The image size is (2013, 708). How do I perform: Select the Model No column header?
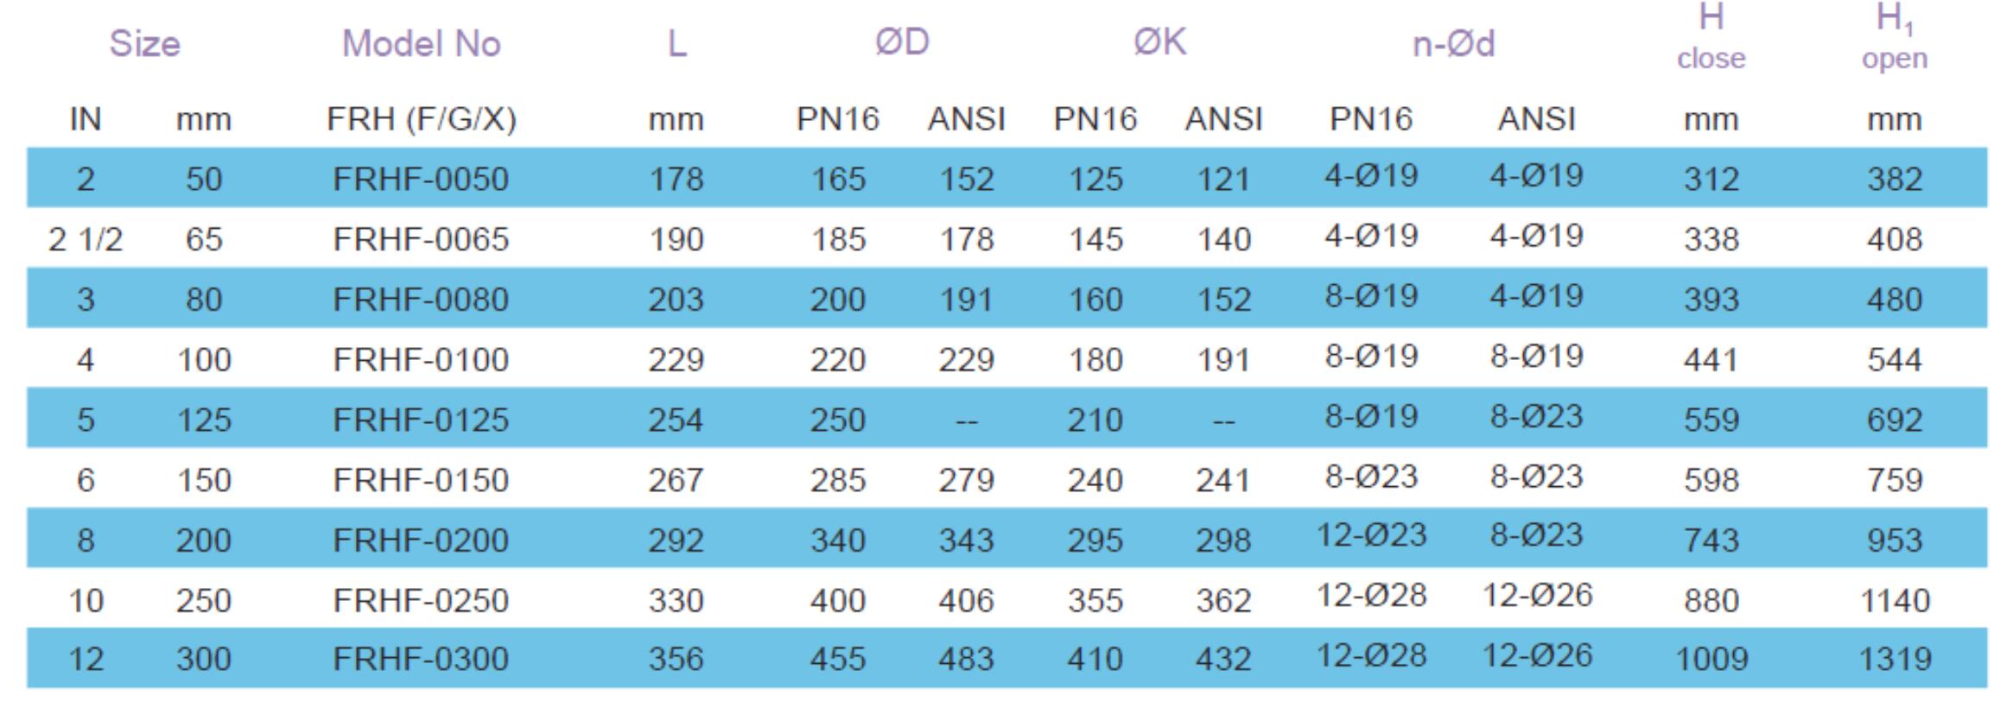(x=422, y=43)
